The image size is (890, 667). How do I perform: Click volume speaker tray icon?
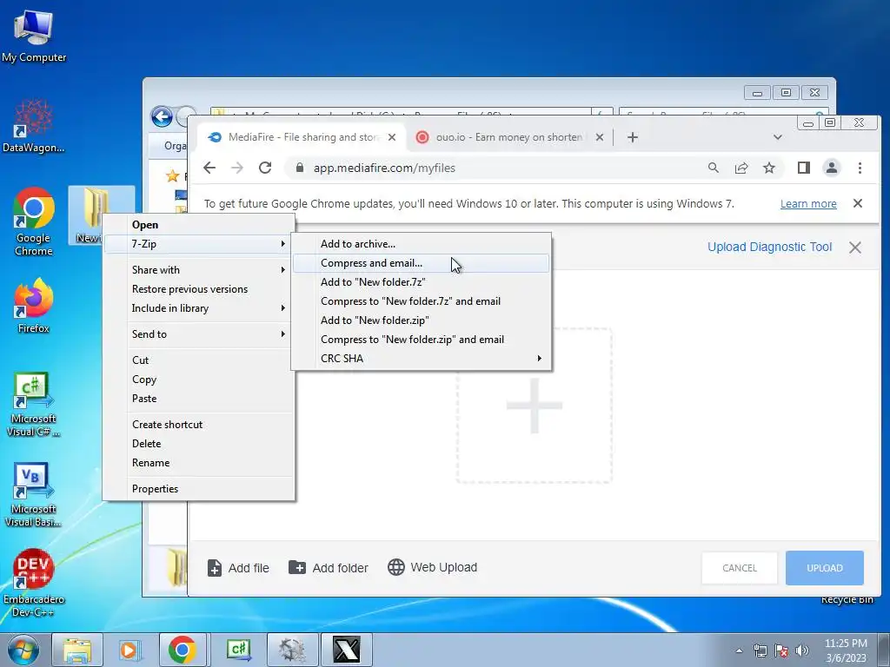[802, 650]
